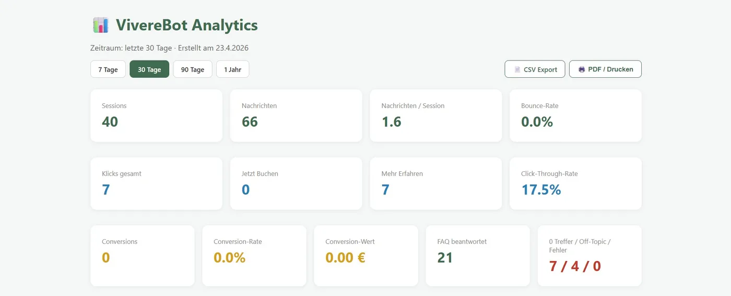Click the 0.00 € conversion value
This screenshot has width=731, height=296.
[x=345, y=257]
